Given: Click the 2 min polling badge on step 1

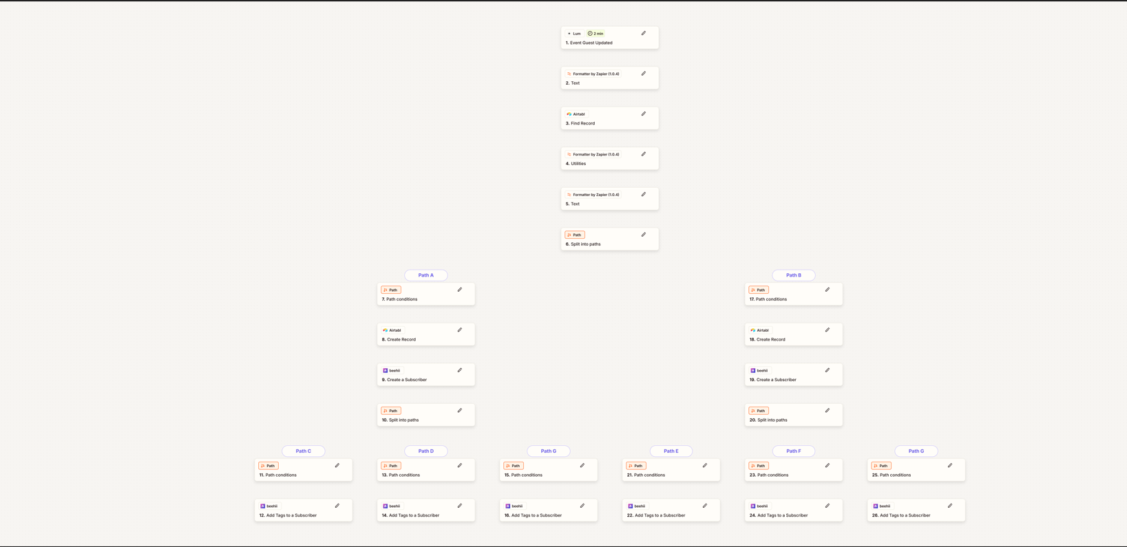Looking at the screenshot, I should click(596, 34).
